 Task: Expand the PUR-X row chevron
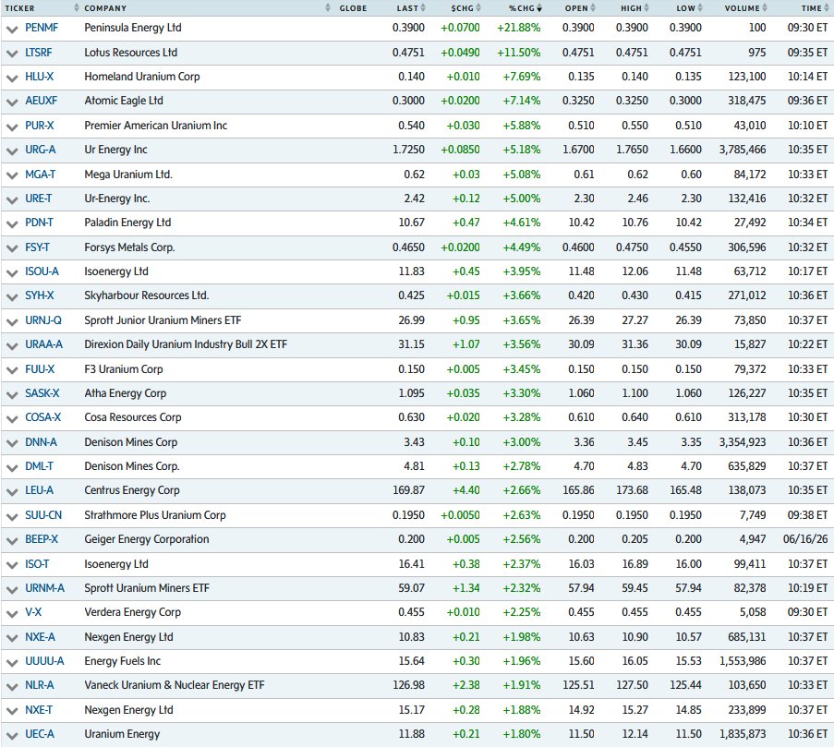[x=12, y=127]
